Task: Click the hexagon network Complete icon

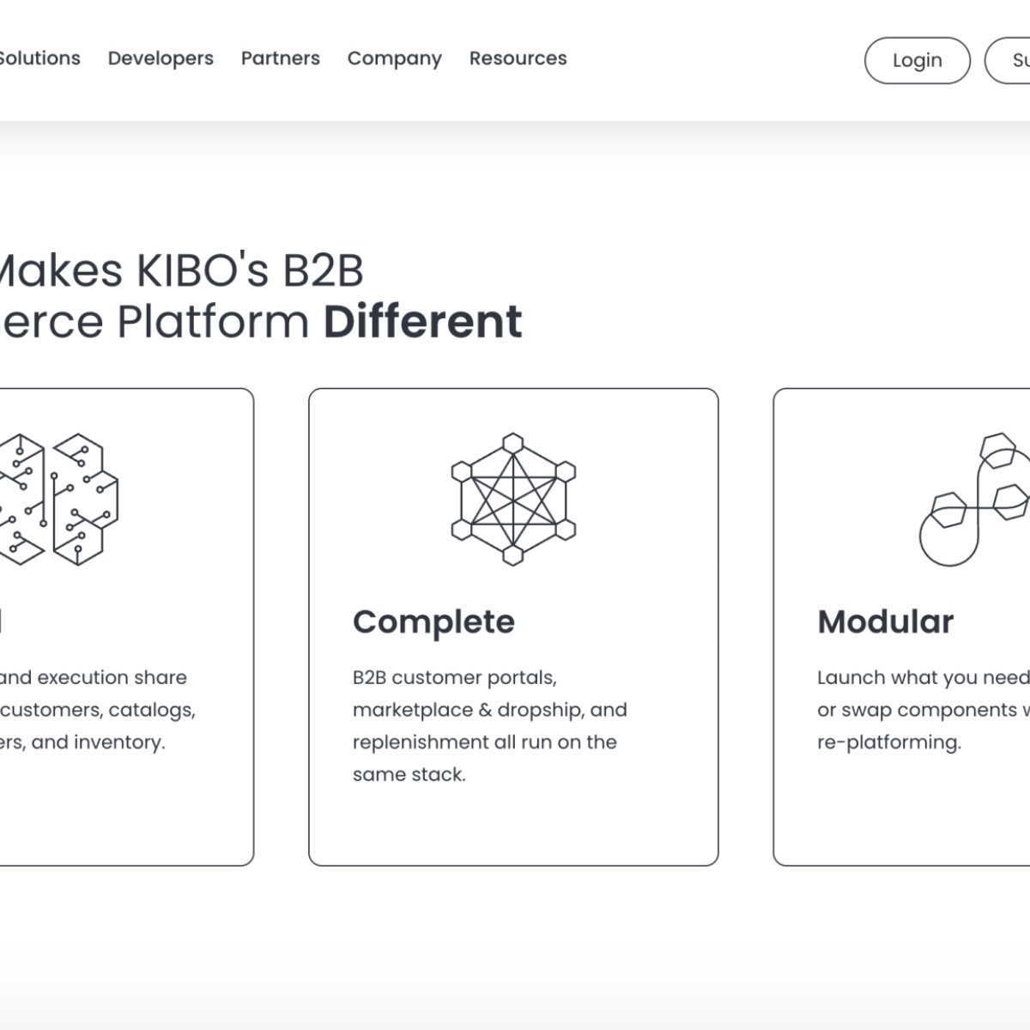Action: click(513, 499)
